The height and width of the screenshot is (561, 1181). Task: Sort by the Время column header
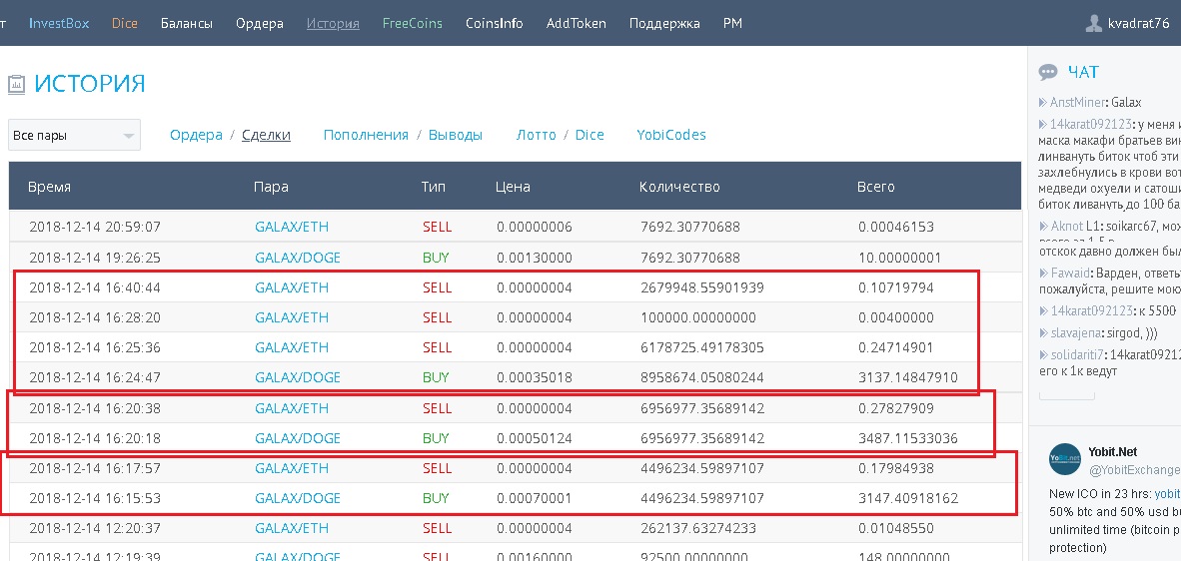pos(49,187)
